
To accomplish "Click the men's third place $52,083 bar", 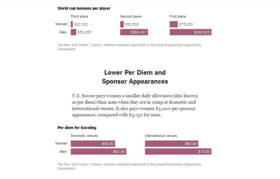I will click(x=73, y=32).
